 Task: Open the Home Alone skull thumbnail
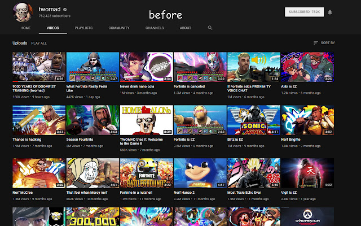coord(147,120)
